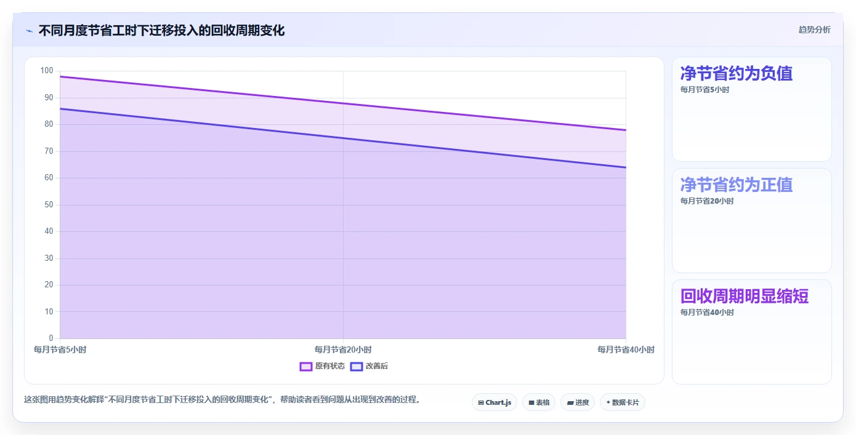The image size is (856, 435).
Task: Select the 数据卡片 tag
Action: point(623,402)
